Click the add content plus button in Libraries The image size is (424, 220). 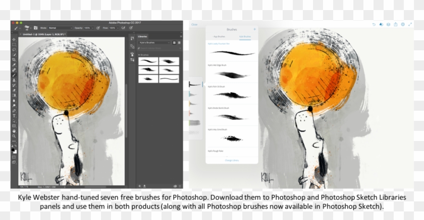point(140,186)
